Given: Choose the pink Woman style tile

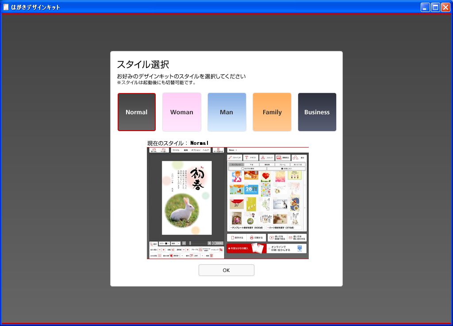Looking at the screenshot, I should coord(182,112).
